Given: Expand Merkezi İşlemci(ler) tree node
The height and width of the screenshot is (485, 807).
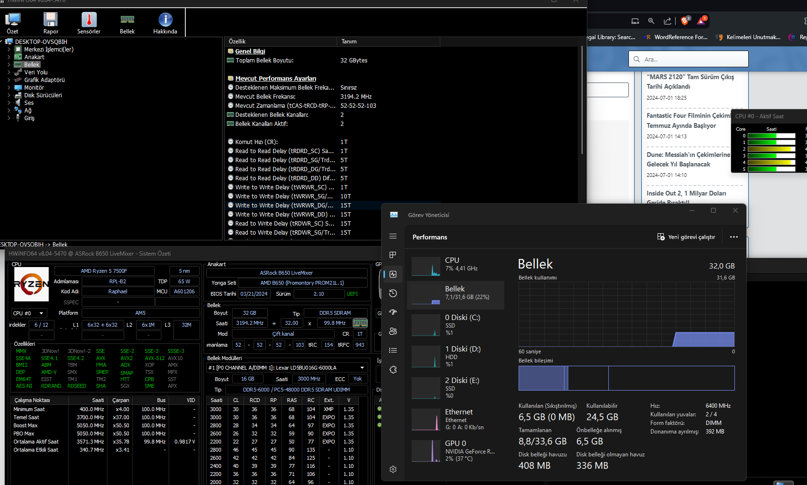Looking at the screenshot, I should click(x=9, y=50).
